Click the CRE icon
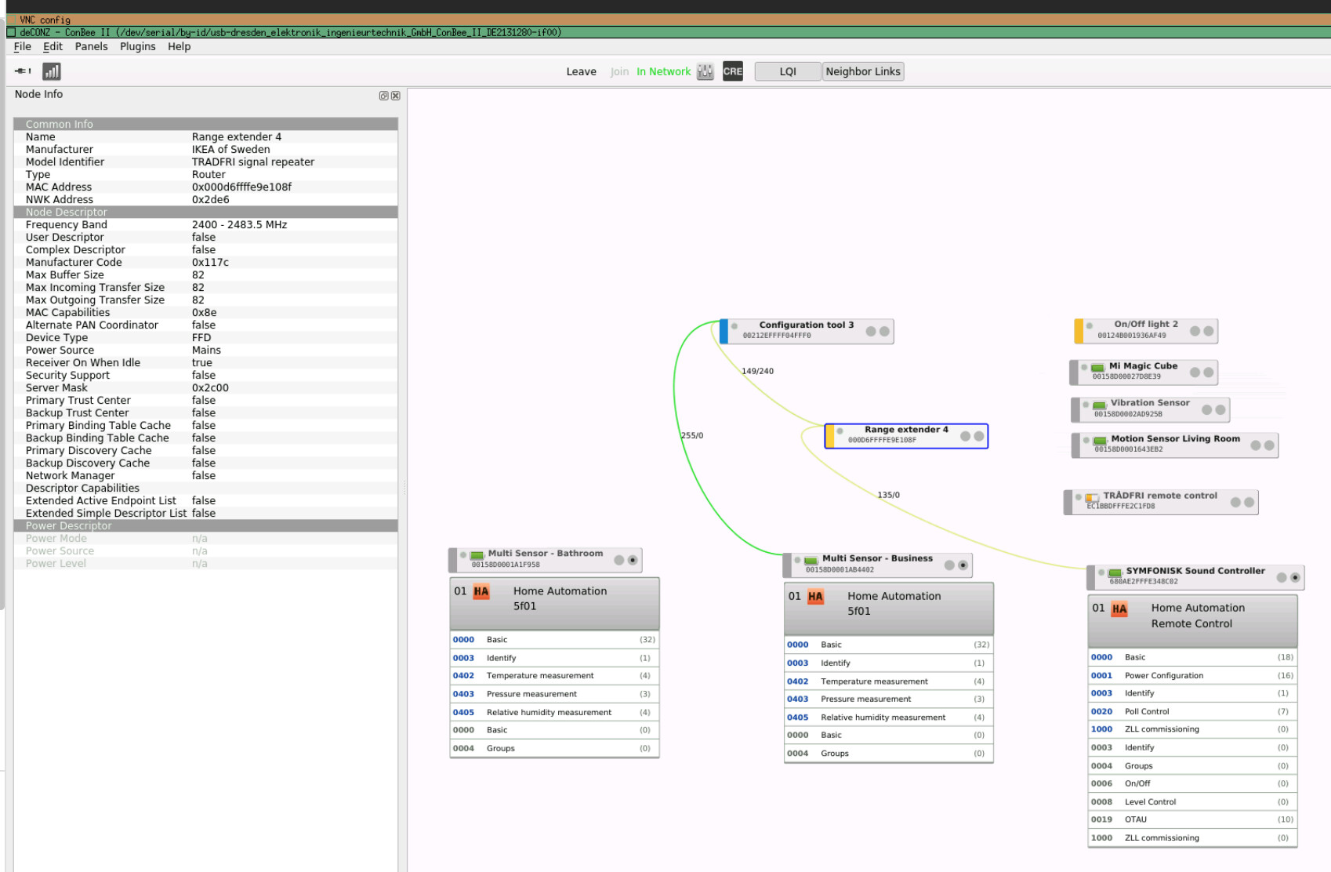Viewport: 1331px width, 872px height. pyautogui.click(x=733, y=71)
